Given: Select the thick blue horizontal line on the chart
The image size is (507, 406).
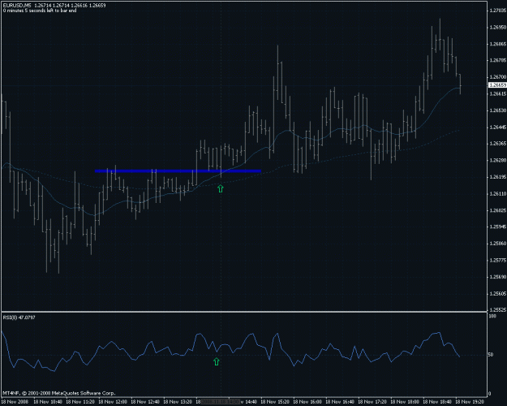Looking at the screenshot, I should point(178,171).
